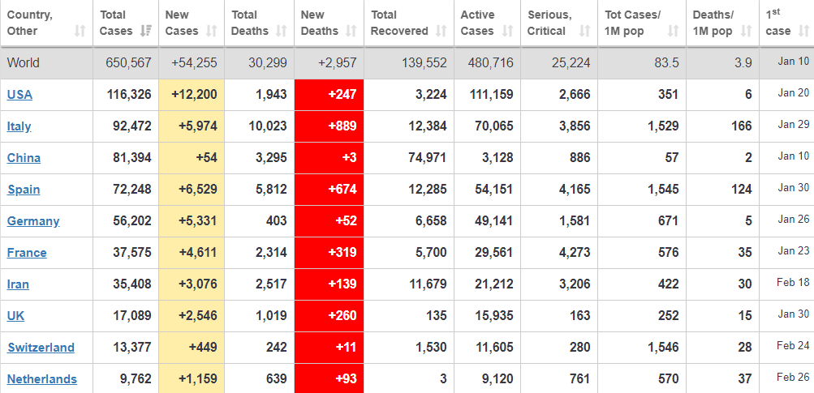The width and height of the screenshot is (814, 393).
Task: Click the red +889 new deaths cell
Action: (x=329, y=126)
